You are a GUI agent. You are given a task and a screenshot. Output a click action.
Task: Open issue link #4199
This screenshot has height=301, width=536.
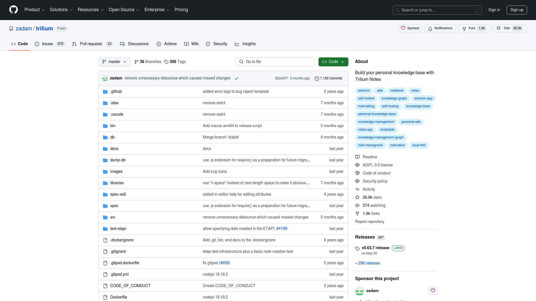[282, 229]
